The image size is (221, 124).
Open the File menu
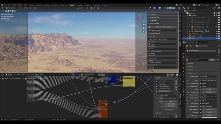pos(5,5)
